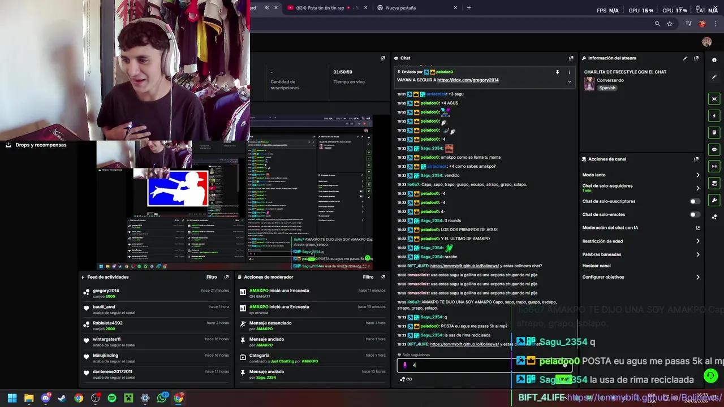Open Filtro in Feed de actividades

(x=212, y=277)
